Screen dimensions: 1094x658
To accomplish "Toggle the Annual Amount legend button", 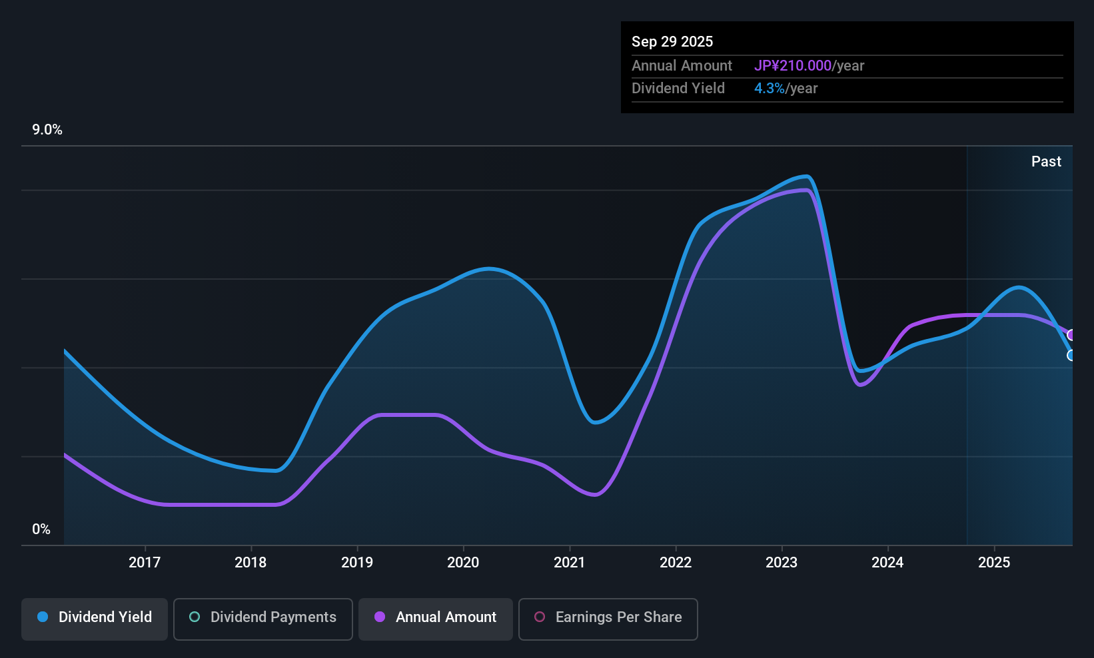I will coord(435,619).
